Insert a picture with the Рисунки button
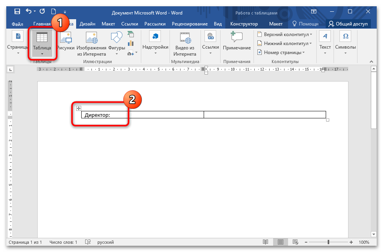The width and height of the screenshot is (383, 252). coord(66,41)
